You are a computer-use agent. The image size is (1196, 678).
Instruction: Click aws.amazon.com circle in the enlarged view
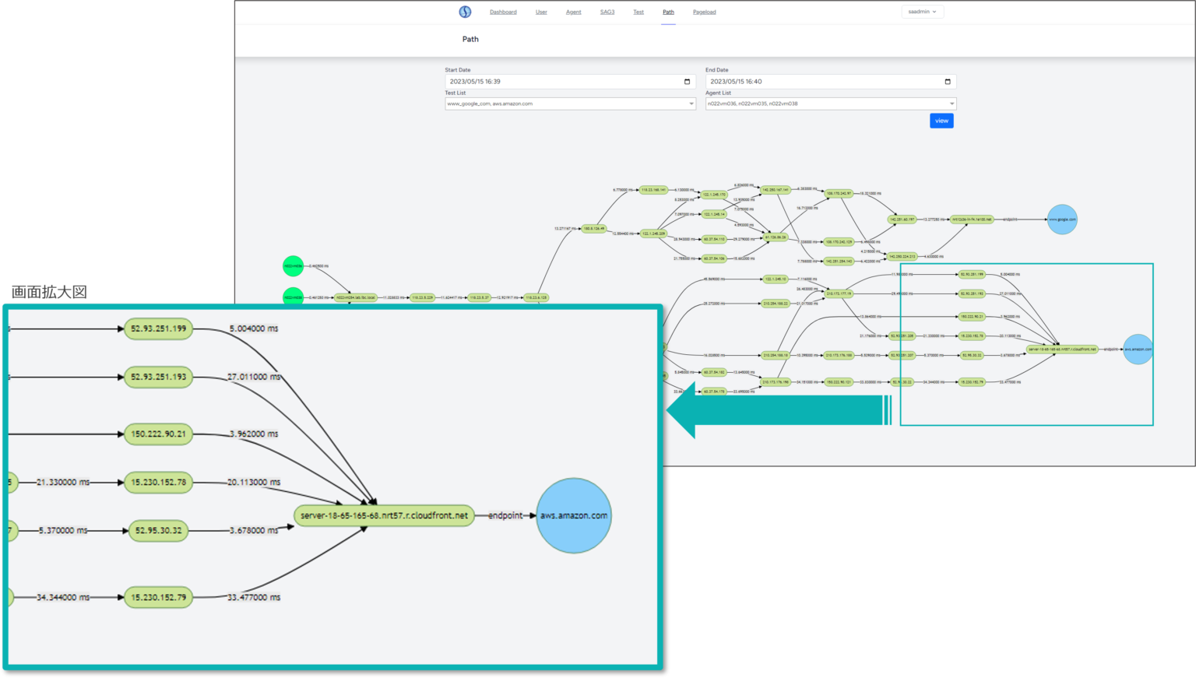tap(574, 515)
